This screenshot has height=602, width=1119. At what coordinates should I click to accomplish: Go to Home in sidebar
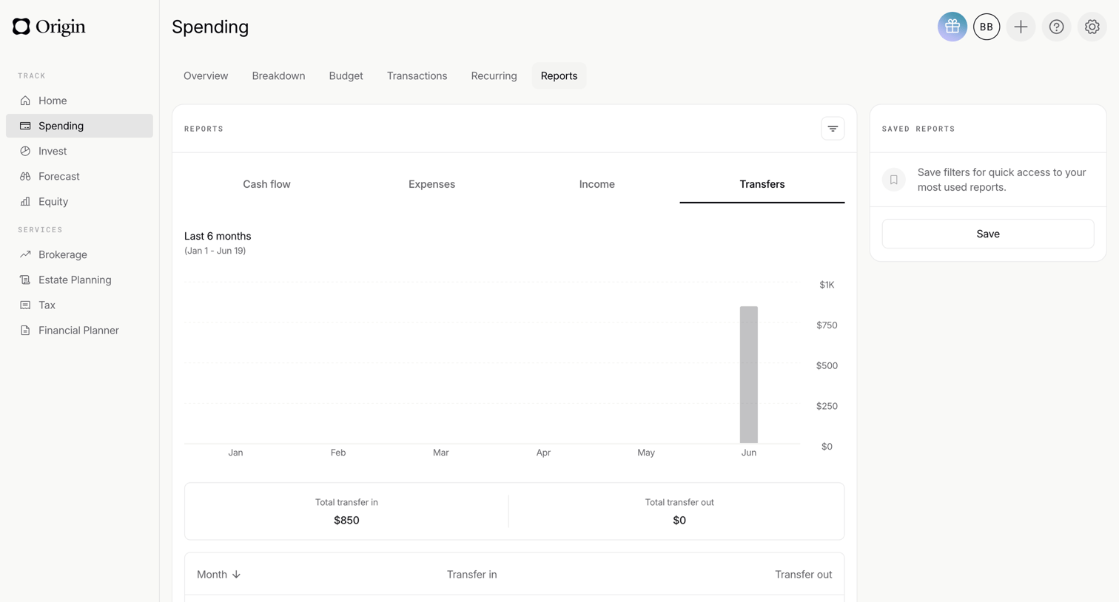click(x=79, y=101)
